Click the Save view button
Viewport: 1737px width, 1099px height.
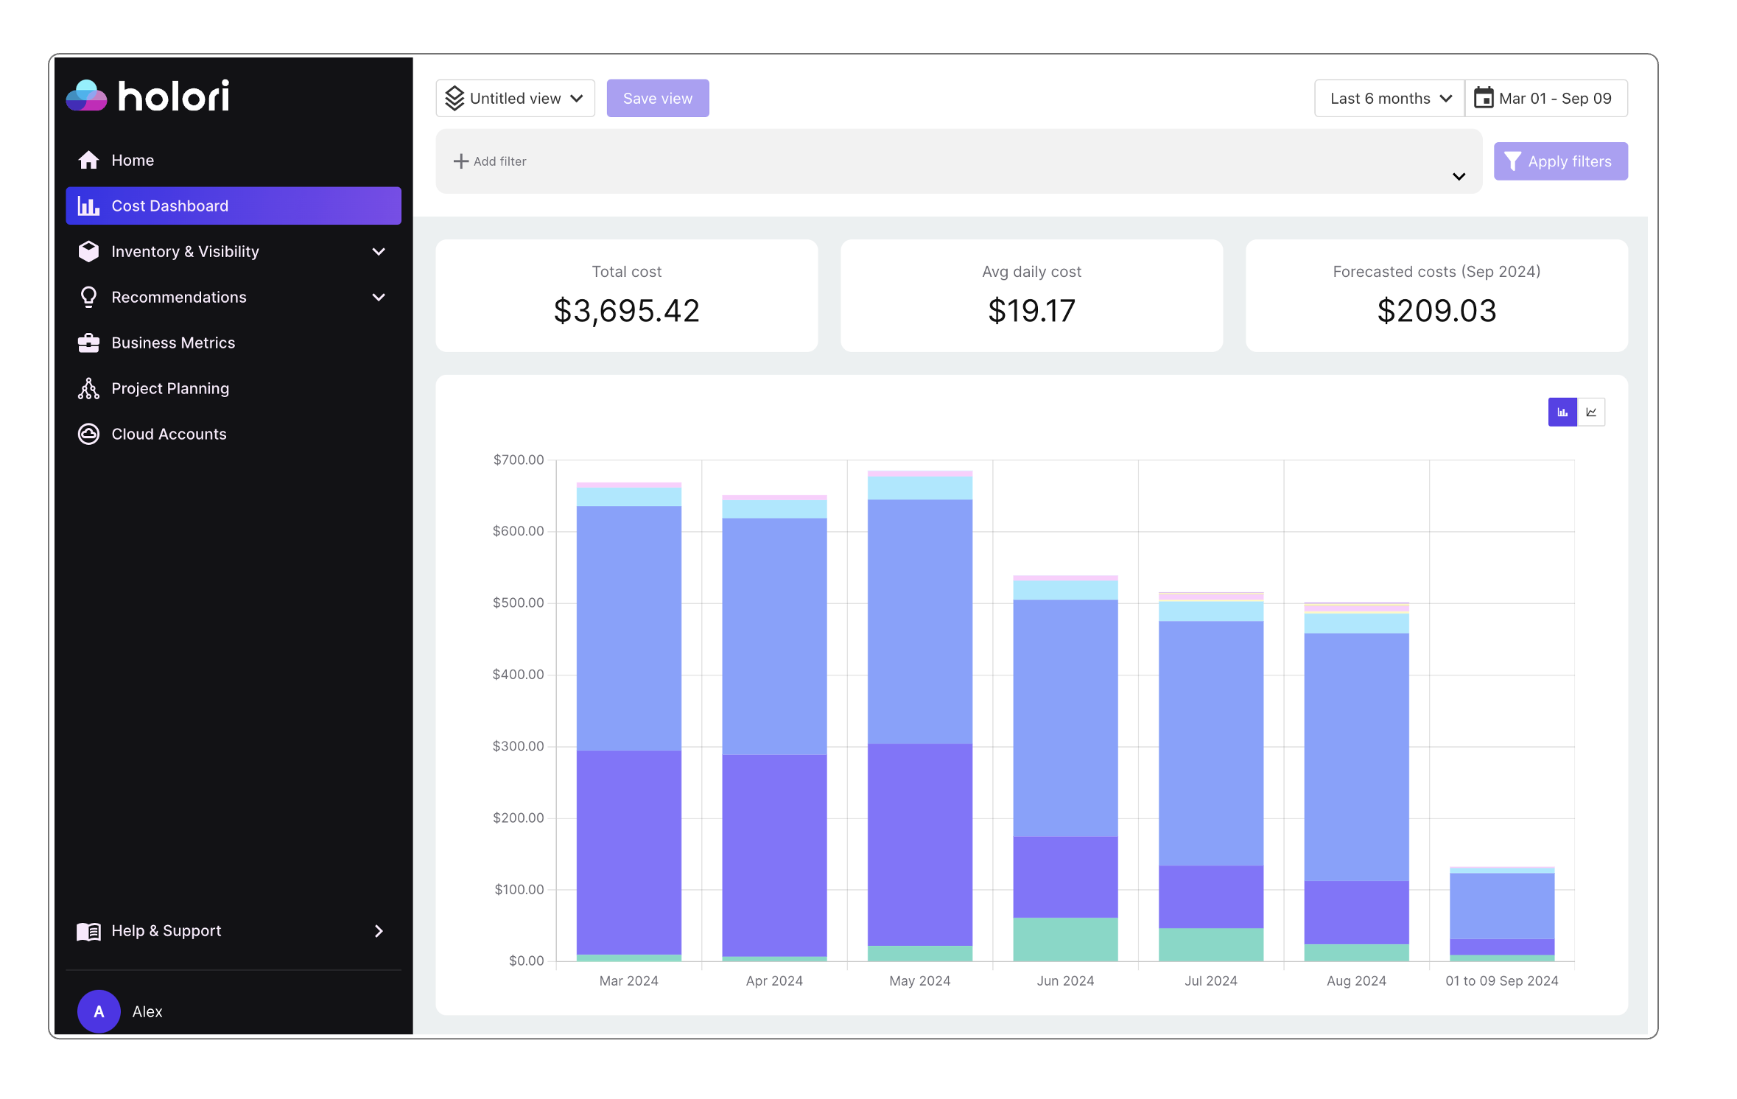click(658, 98)
